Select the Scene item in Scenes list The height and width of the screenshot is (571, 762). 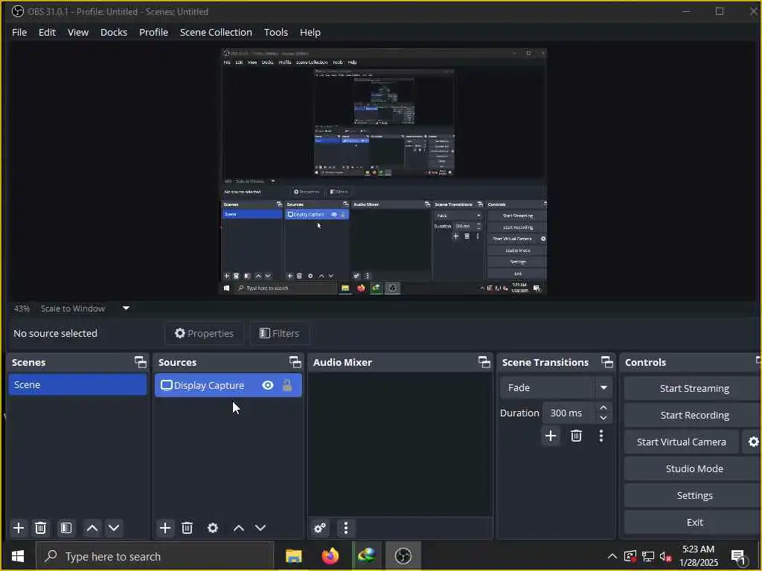pos(77,384)
